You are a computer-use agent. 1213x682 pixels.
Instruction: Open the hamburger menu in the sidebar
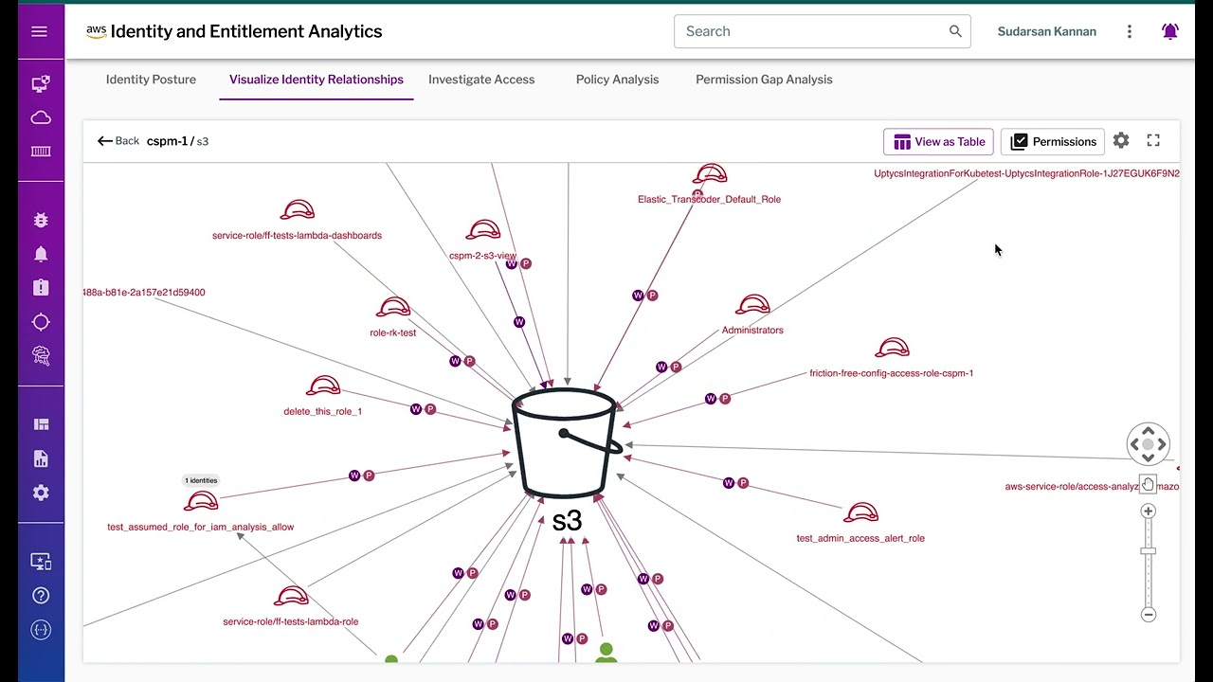tap(39, 31)
